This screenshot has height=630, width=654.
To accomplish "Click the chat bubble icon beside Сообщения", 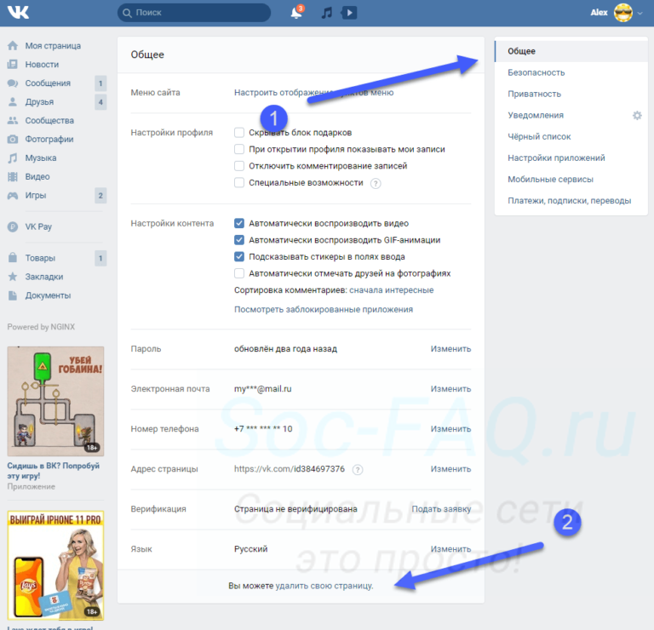I will [x=13, y=83].
